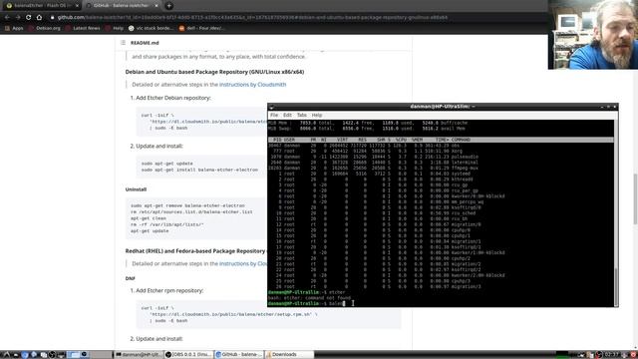This screenshot has width=638, height=359.
Task: Click the browser forward arrow
Action: point(18,18)
